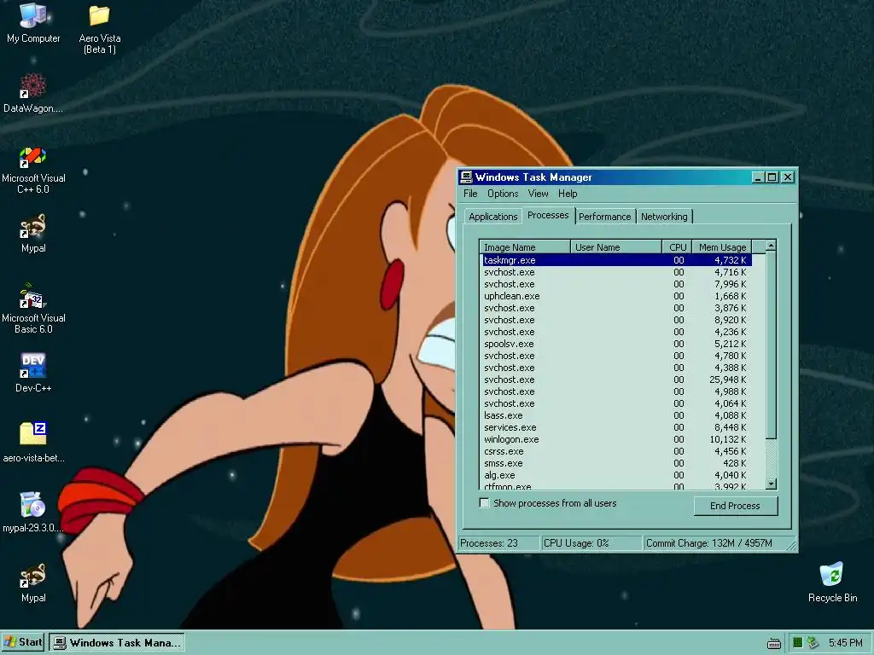The image size is (874, 655).
Task: Switch to the Networking tab
Action: (x=664, y=217)
